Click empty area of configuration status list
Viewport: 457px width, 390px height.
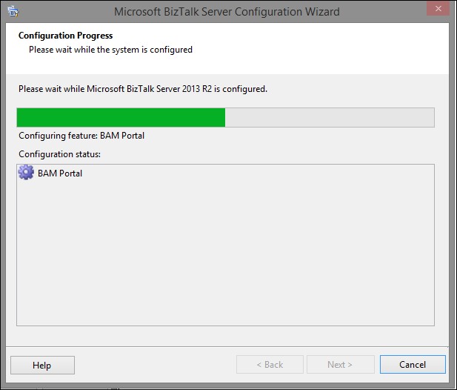coord(225,251)
